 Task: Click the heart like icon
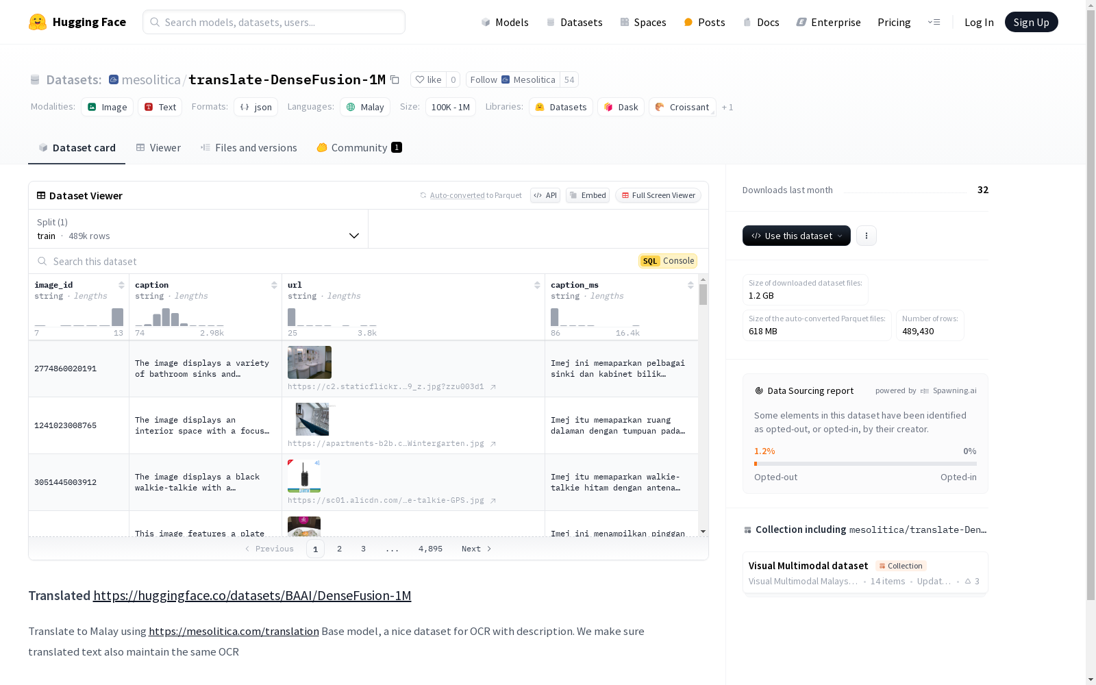click(420, 79)
